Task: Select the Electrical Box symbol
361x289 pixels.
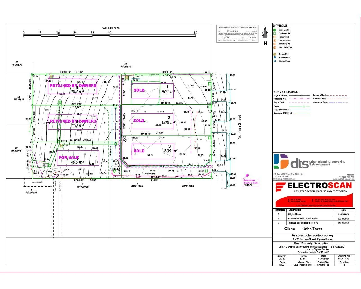Action: tap(274, 40)
